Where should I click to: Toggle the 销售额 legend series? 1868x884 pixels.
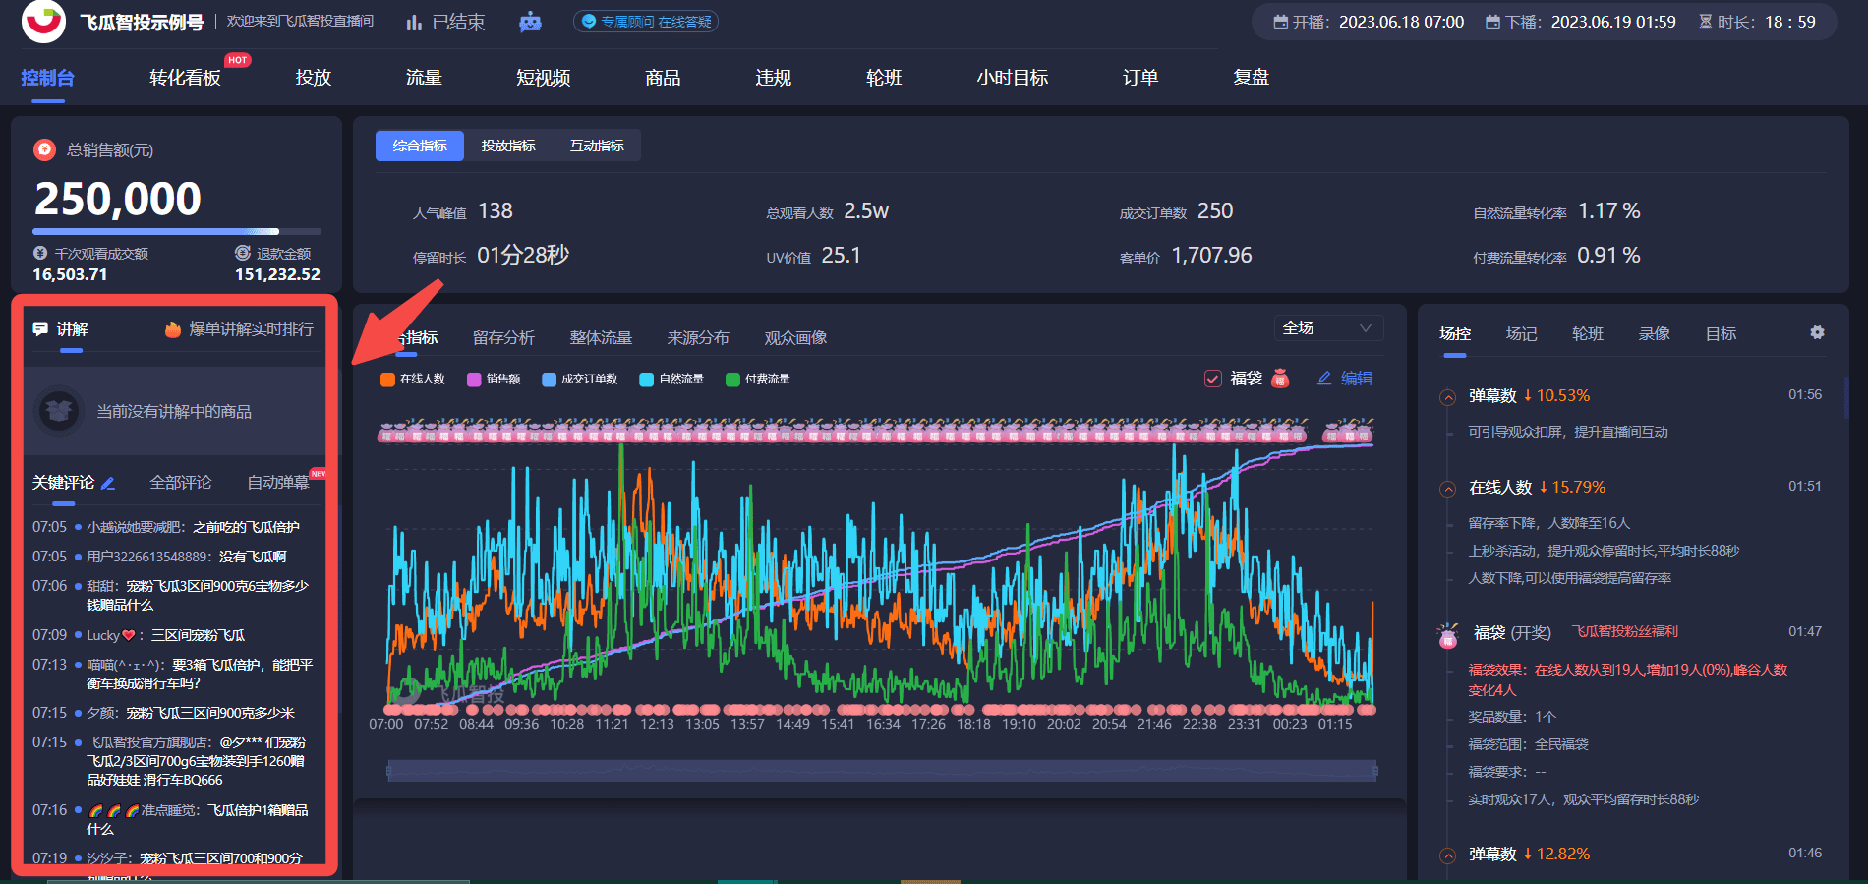coord(494,379)
